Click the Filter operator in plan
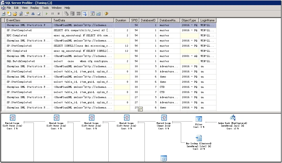282x163 pixels. [199, 122]
